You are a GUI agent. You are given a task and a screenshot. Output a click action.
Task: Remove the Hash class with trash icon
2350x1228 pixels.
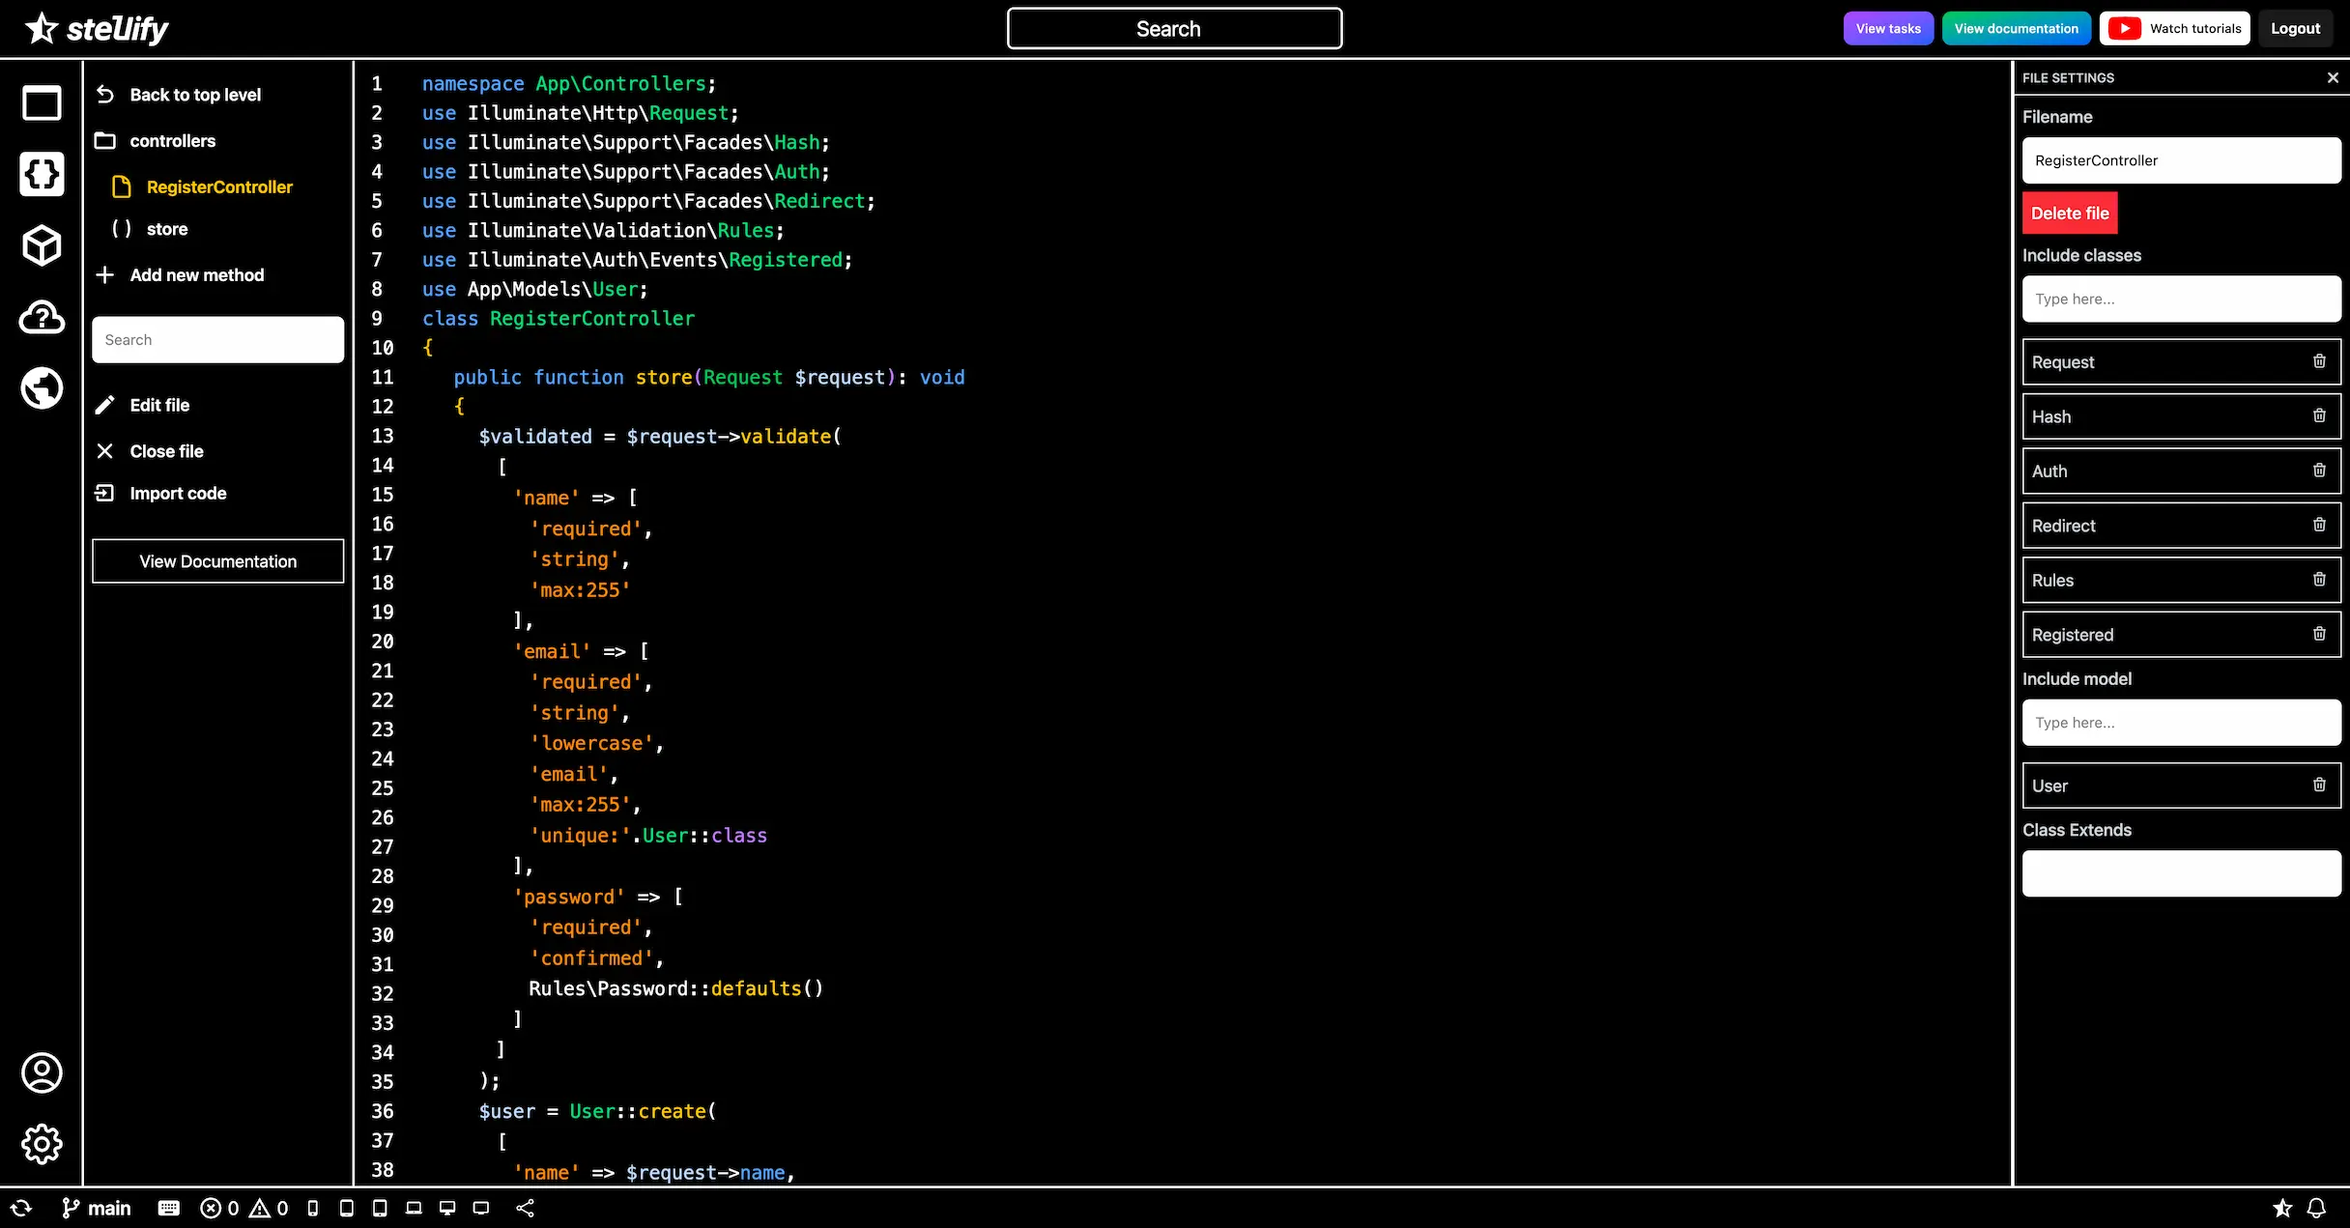click(2319, 416)
